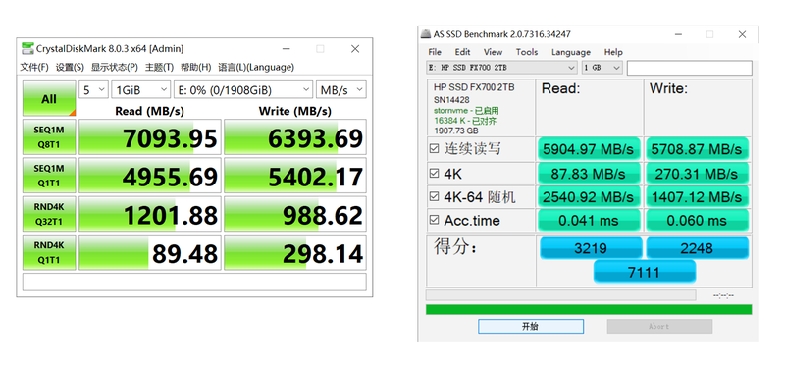Minimize the CrystalDiskMark window
The width and height of the screenshot is (785, 367).
click(286, 48)
